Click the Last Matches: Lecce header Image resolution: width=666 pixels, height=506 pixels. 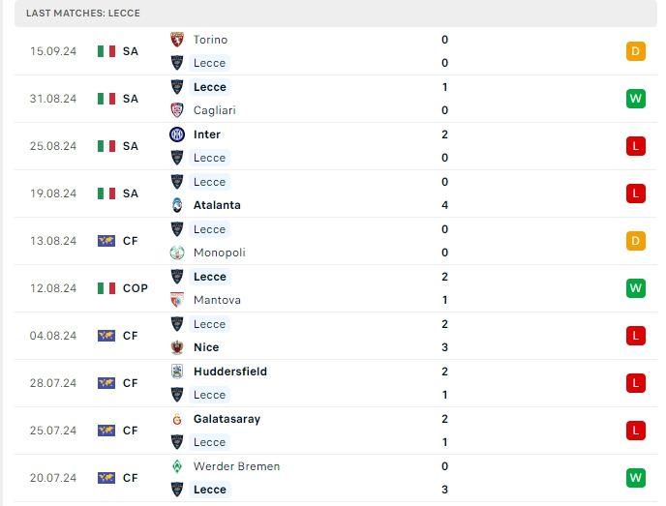[x=83, y=13]
